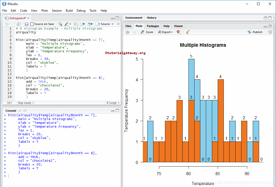This screenshot has height=187, width=276.
Task: Switch to the Packages tab
Action: pyautogui.click(x=153, y=26)
